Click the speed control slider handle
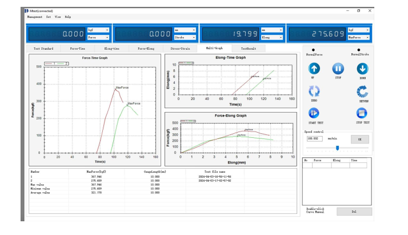 tap(337, 148)
